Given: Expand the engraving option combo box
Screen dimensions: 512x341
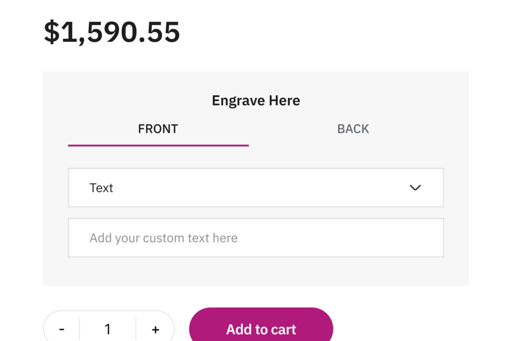Looking at the screenshot, I should point(256,188).
